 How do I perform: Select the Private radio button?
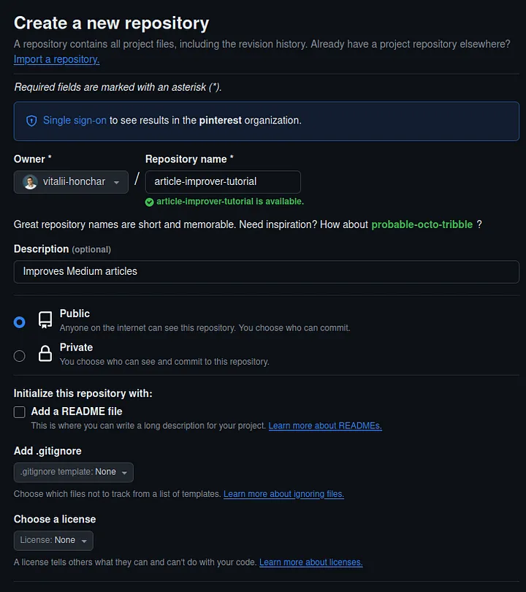[x=20, y=355]
